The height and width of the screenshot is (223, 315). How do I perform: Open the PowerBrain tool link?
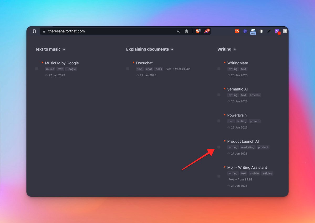tap(237, 115)
